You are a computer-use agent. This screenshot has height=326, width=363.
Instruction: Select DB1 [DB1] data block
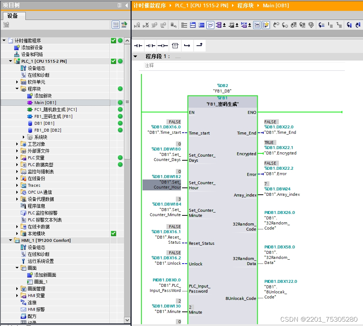[44, 123]
